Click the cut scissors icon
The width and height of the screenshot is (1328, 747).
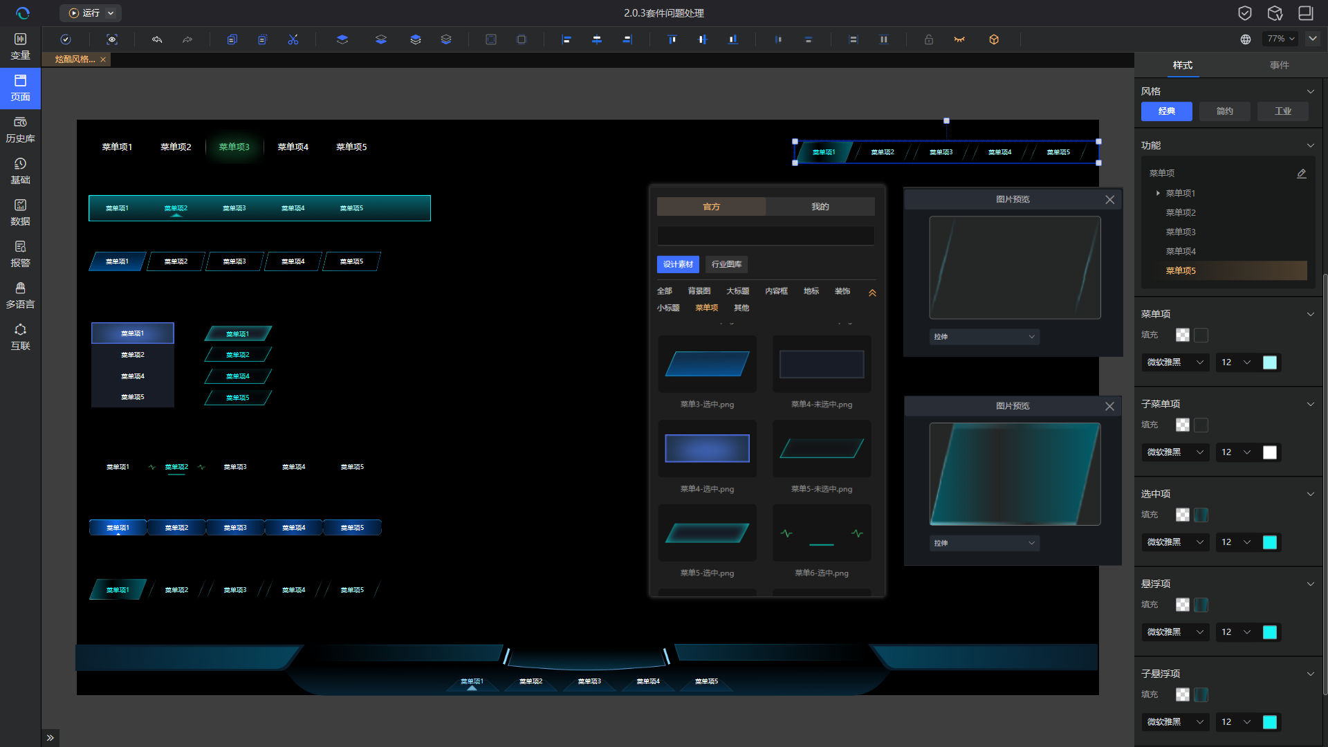coord(293,39)
